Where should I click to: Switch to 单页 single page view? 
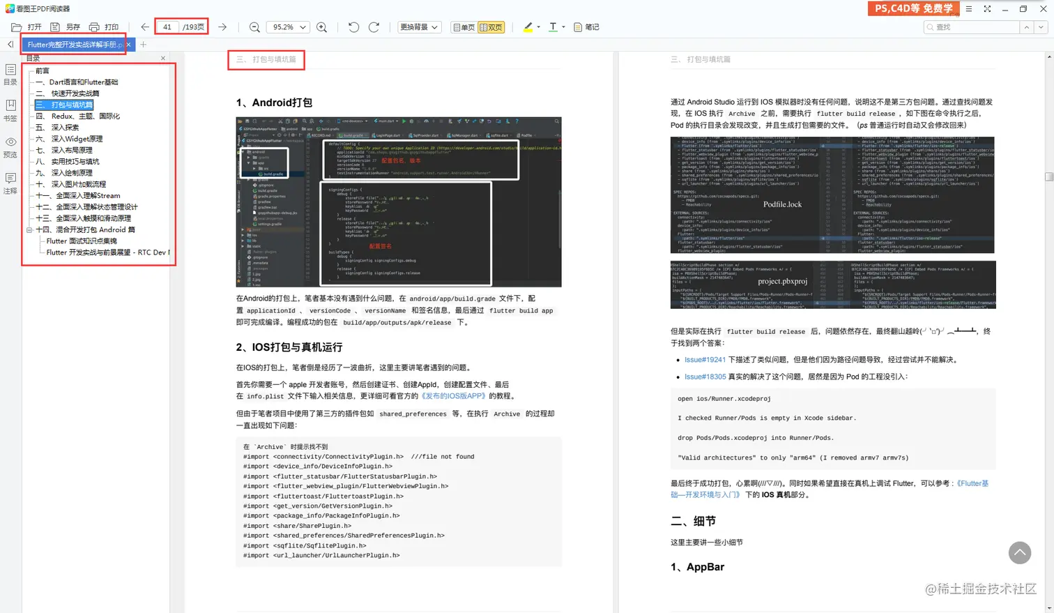tap(464, 27)
